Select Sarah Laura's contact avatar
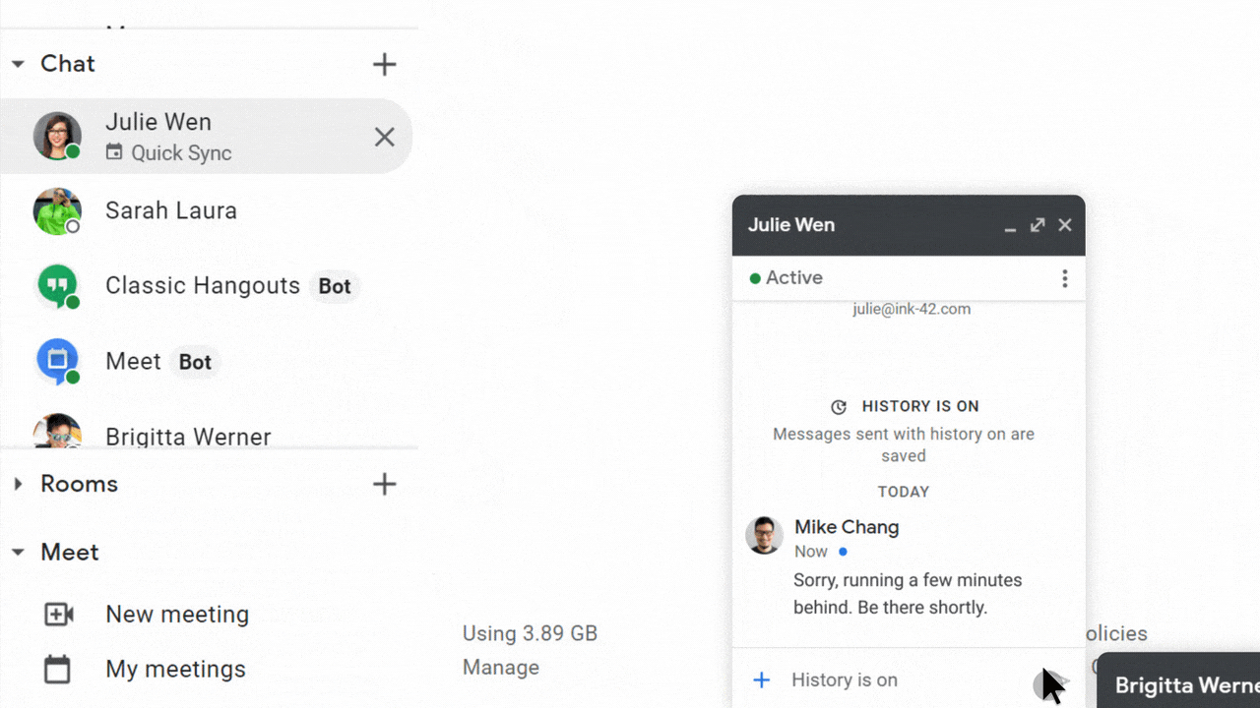 pos(57,211)
